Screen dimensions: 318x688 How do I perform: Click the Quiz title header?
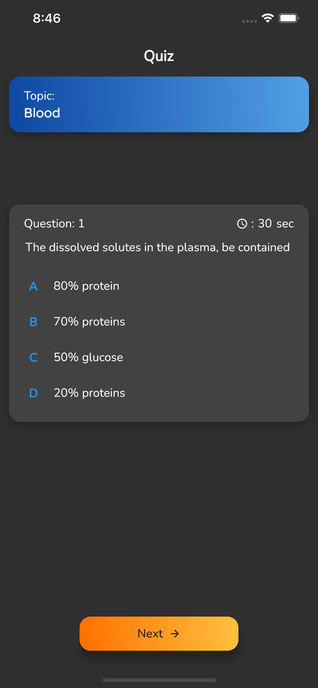159,55
